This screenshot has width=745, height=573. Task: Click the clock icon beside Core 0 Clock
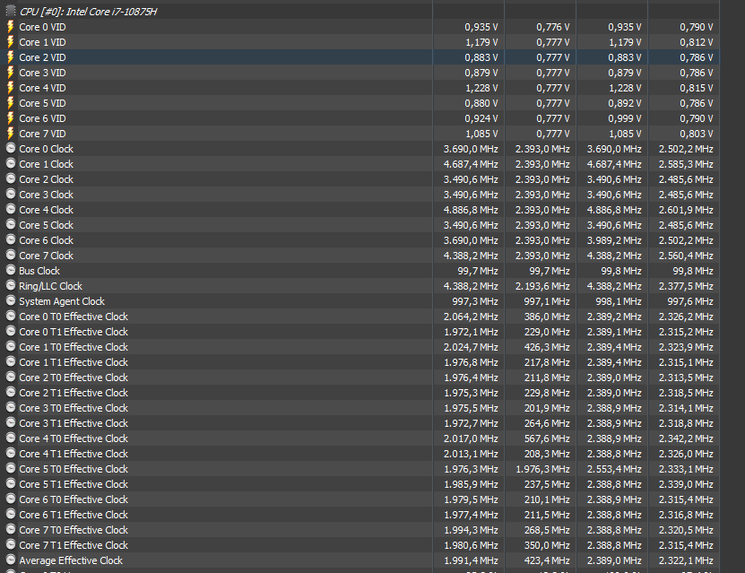pos(11,148)
